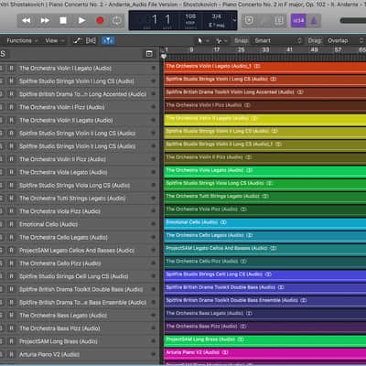Viewport: 366px width, 366px height.
Task: Toggle the purple count-in button
Action: tap(298, 21)
